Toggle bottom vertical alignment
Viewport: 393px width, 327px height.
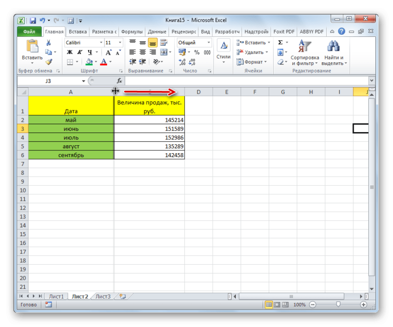click(153, 43)
